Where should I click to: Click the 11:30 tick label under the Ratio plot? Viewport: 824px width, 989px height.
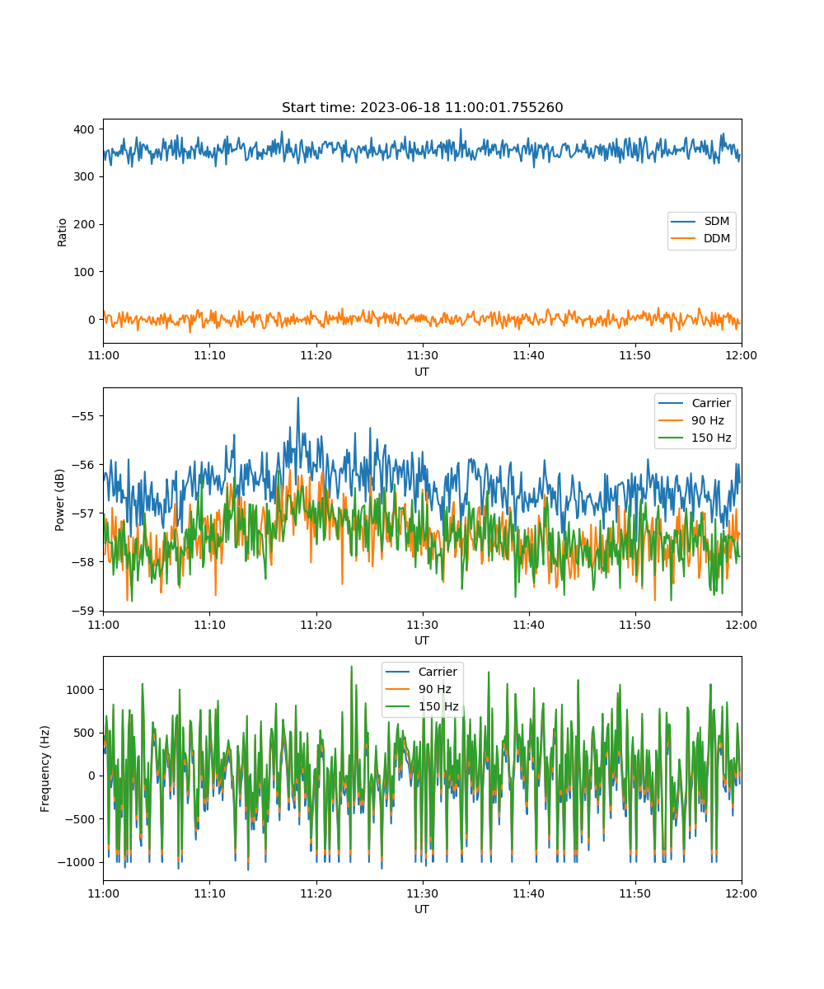(x=422, y=355)
